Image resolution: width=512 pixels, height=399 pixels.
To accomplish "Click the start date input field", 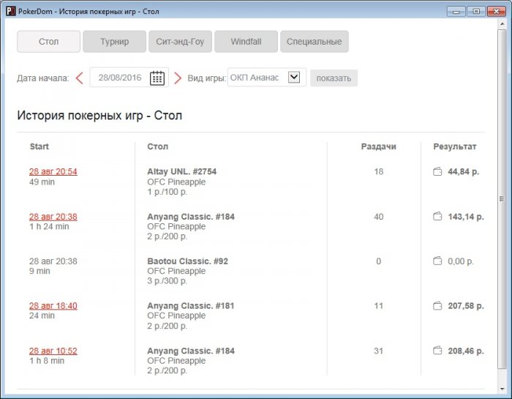I will click(120, 78).
